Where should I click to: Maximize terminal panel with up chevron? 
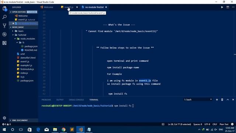point(228,99)
